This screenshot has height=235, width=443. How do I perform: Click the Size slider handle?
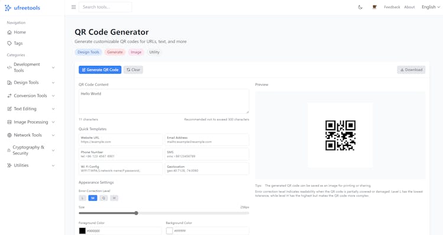click(x=136, y=213)
